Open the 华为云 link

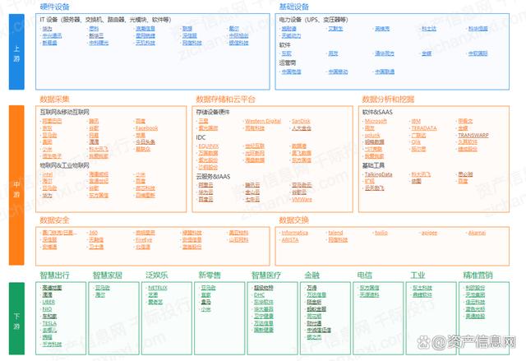tap(205, 192)
